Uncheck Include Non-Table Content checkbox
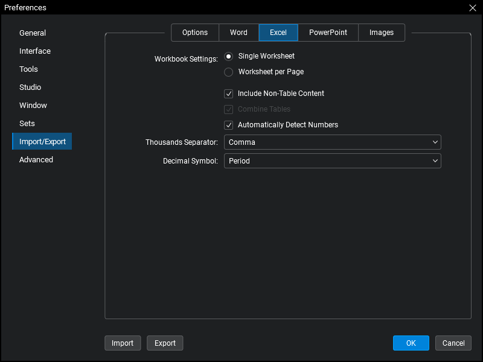The image size is (483, 362). [x=229, y=94]
